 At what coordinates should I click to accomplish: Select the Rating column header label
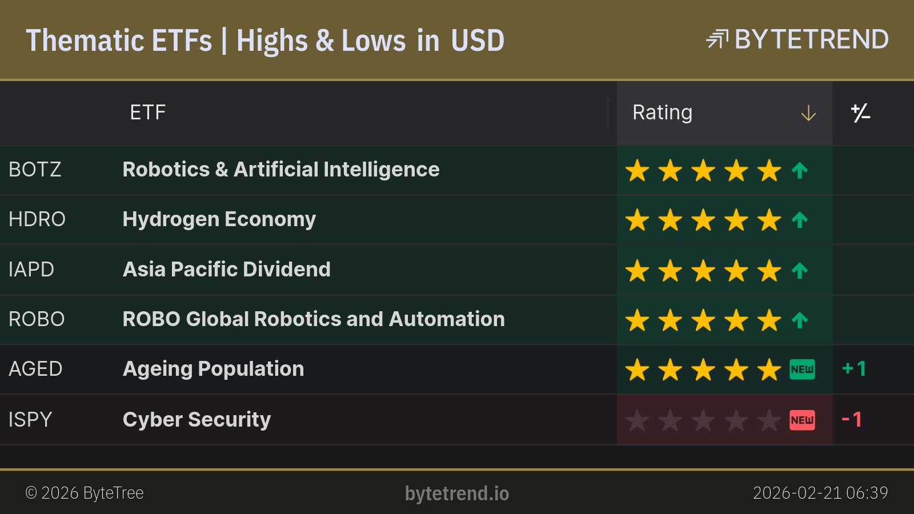coord(662,113)
